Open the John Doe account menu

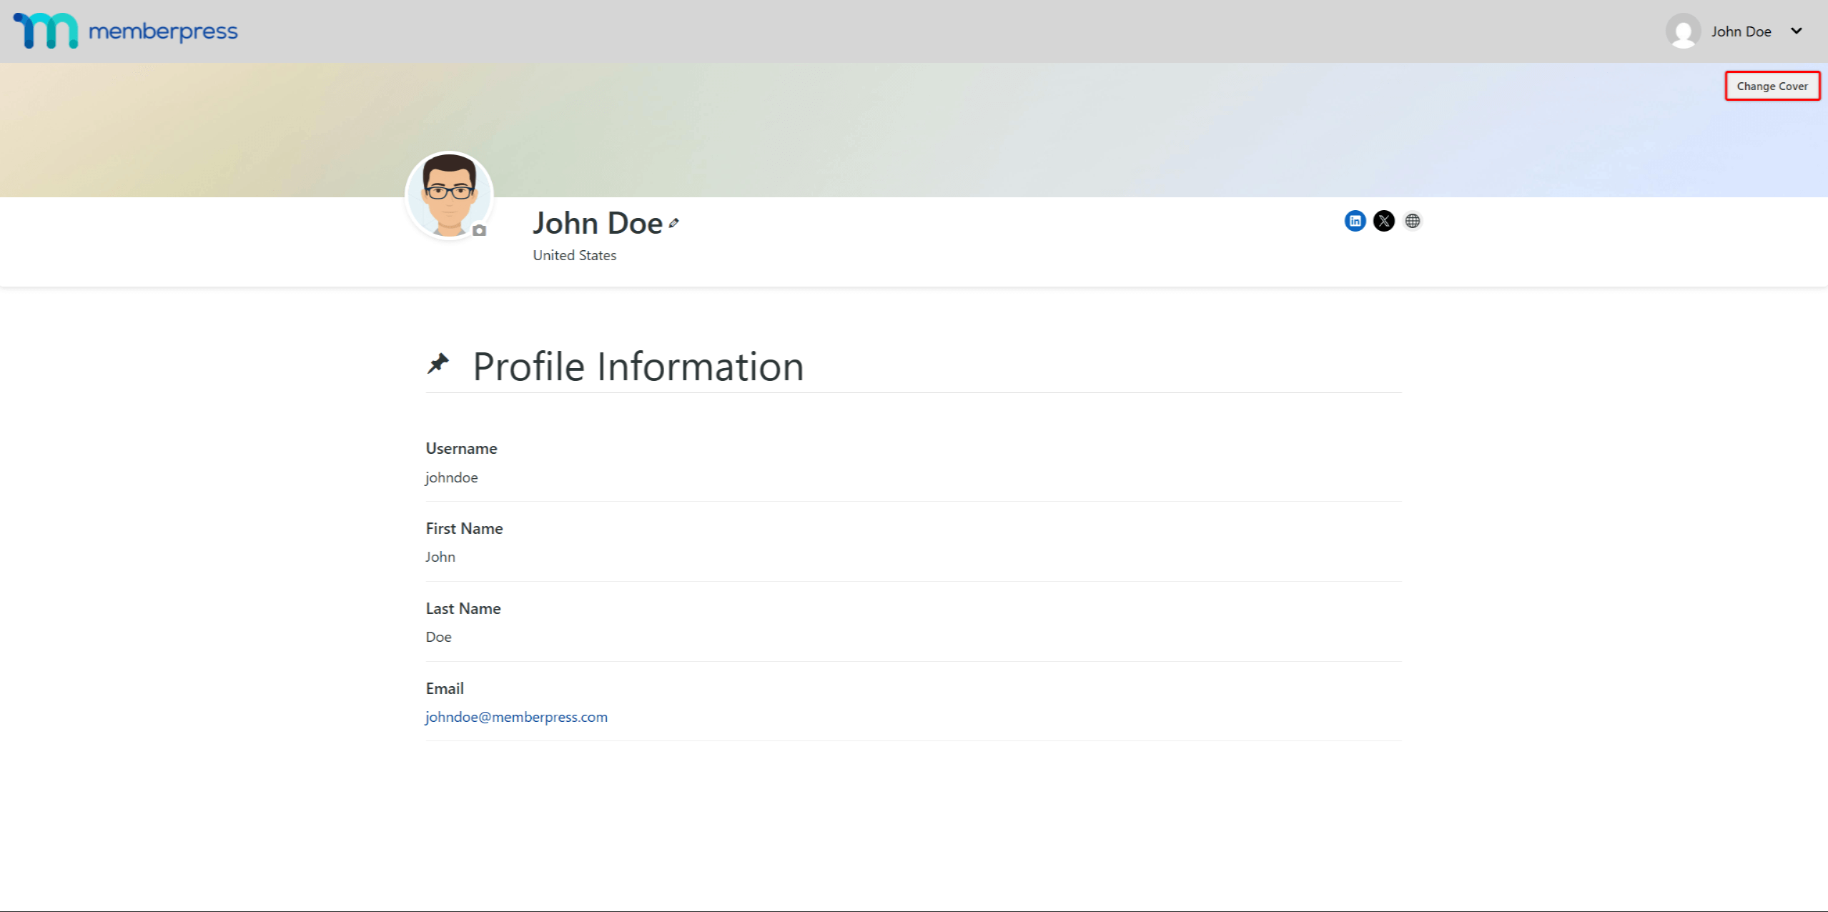[x=1740, y=31]
